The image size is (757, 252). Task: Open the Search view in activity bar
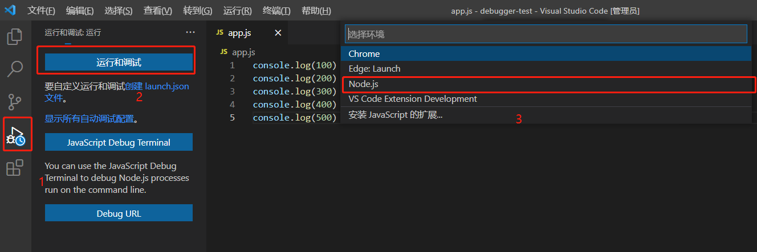pyautogui.click(x=15, y=69)
